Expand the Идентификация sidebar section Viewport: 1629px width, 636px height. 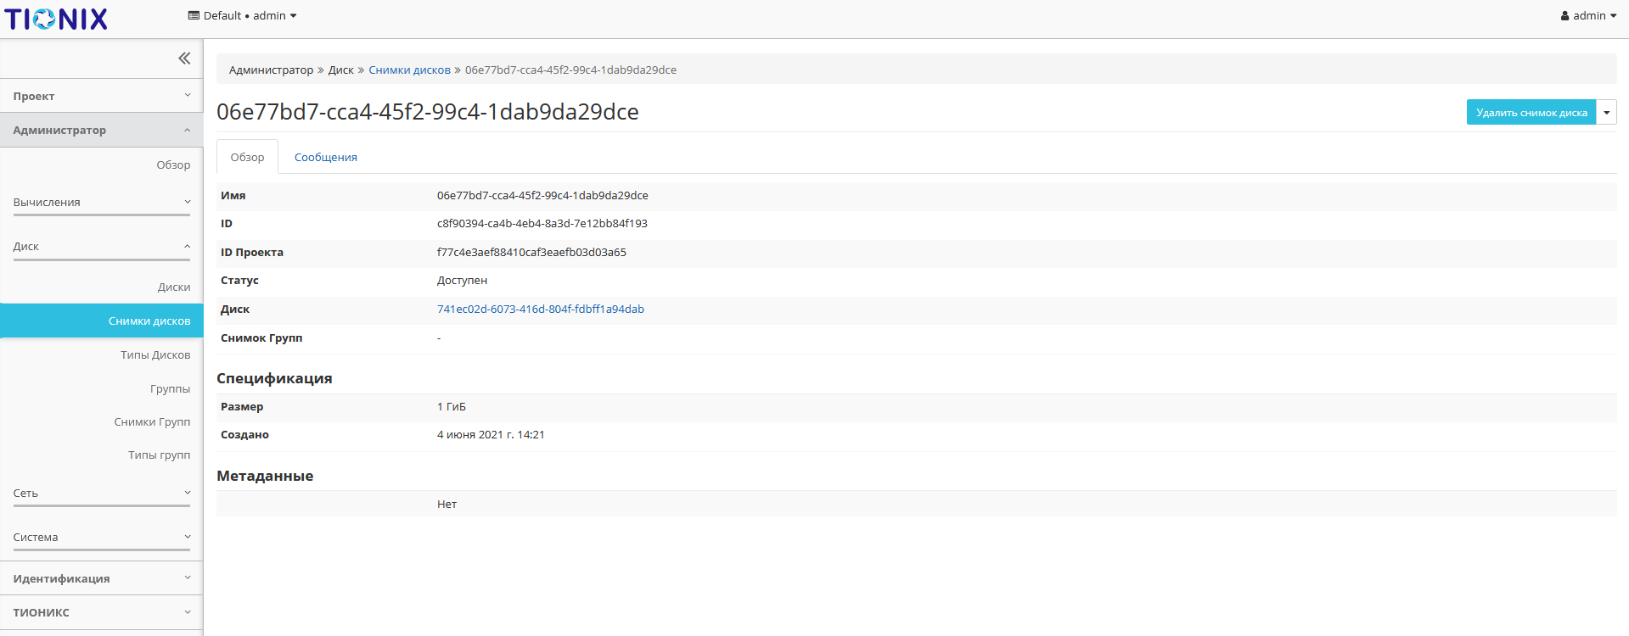[102, 578]
